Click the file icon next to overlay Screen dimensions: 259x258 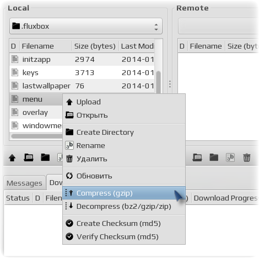[15, 112]
